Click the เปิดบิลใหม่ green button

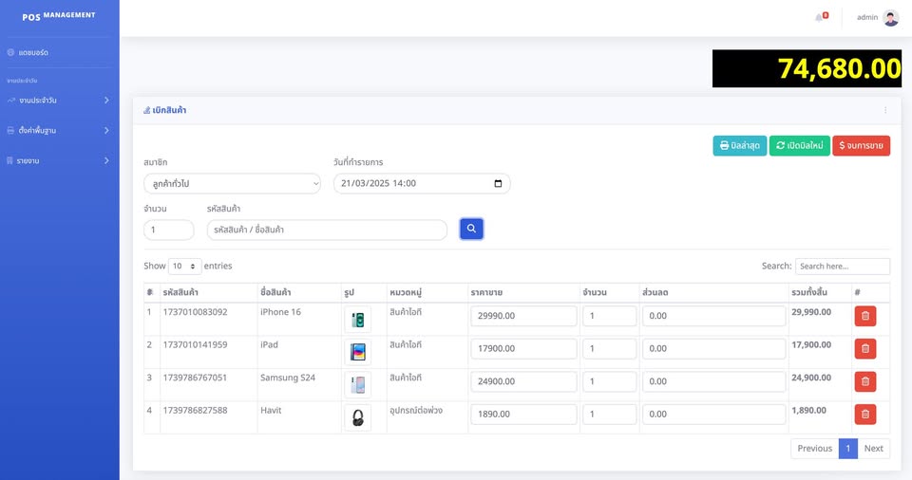tap(799, 146)
